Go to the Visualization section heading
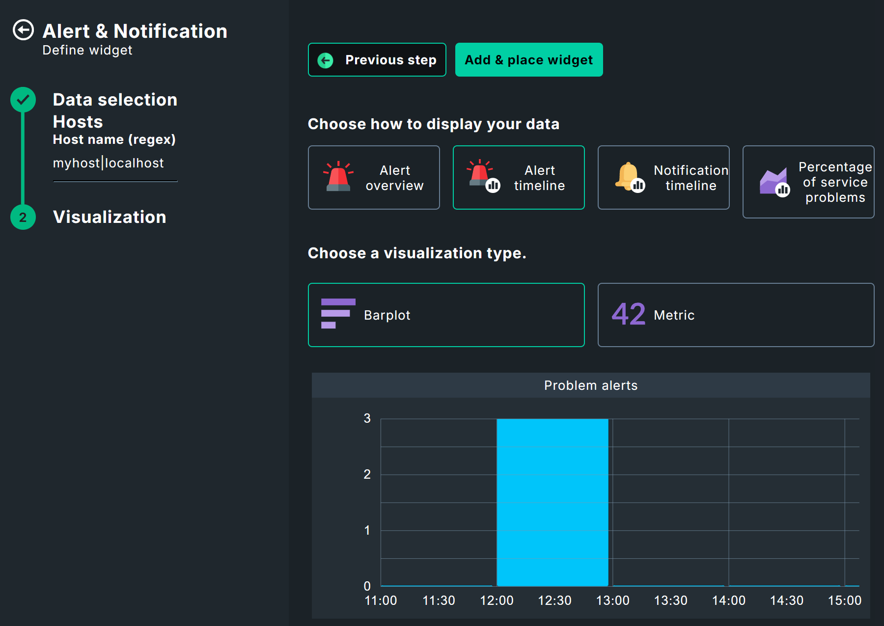The width and height of the screenshot is (884, 626). (109, 217)
